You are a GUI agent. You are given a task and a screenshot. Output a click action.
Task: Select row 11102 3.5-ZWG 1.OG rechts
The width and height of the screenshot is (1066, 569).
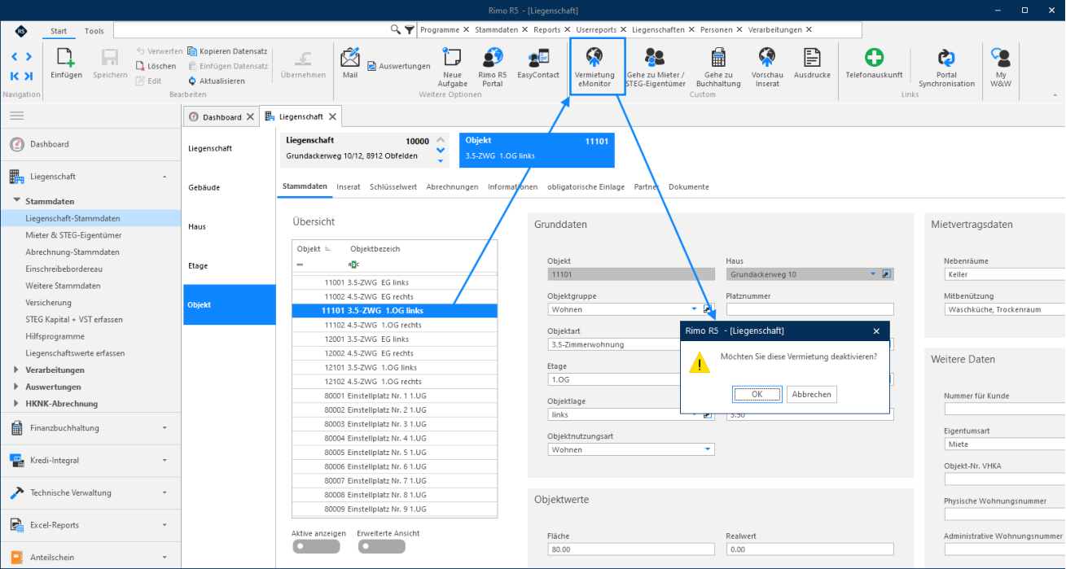pyautogui.click(x=394, y=325)
